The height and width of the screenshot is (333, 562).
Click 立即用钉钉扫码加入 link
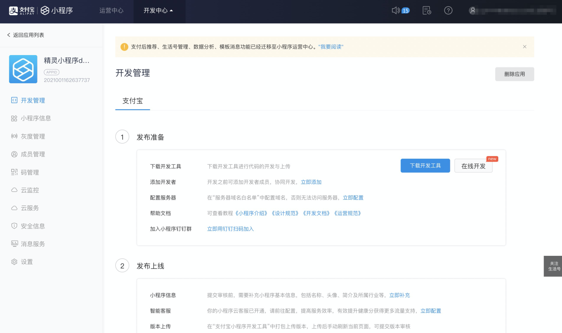230,229
